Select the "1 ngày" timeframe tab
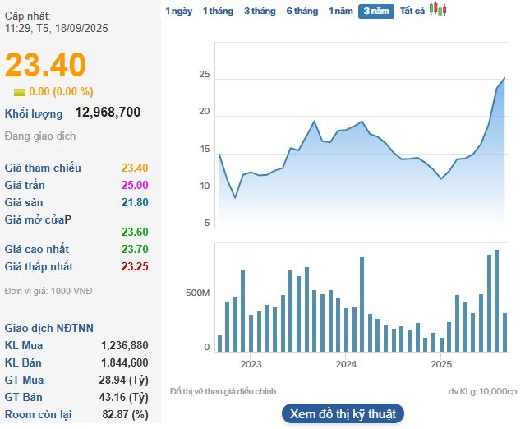Viewport: 525px width, 429px height. click(x=179, y=11)
